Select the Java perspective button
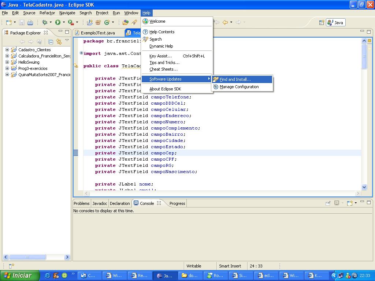 pos(336,22)
